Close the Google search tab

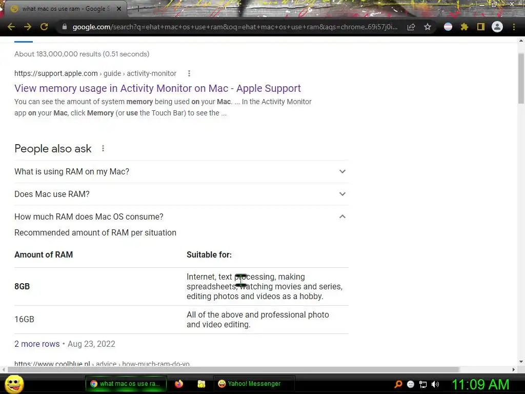point(119,9)
